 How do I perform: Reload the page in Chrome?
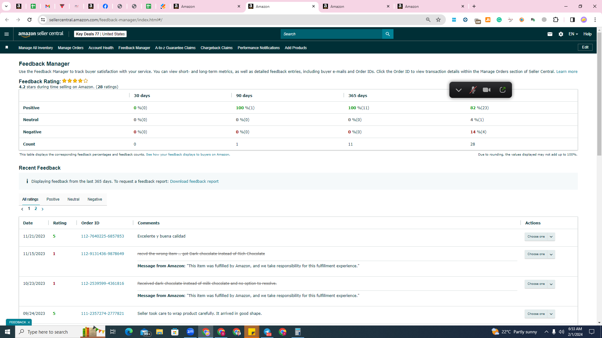pyautogui.click(x=29, y=20)
